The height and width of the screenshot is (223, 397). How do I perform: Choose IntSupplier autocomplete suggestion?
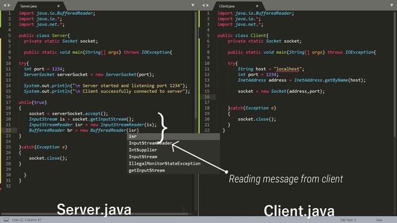[x=174, y=150]
